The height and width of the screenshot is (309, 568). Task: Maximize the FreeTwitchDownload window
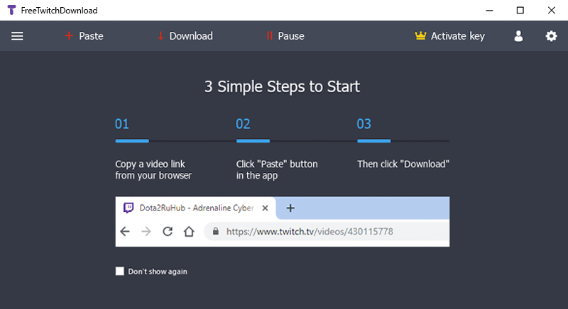point(520,10)
